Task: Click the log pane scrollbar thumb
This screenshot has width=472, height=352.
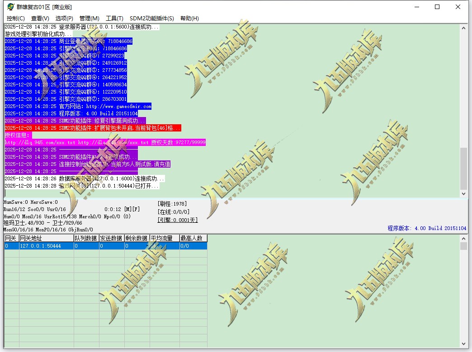Action: (x=463, y=169)
